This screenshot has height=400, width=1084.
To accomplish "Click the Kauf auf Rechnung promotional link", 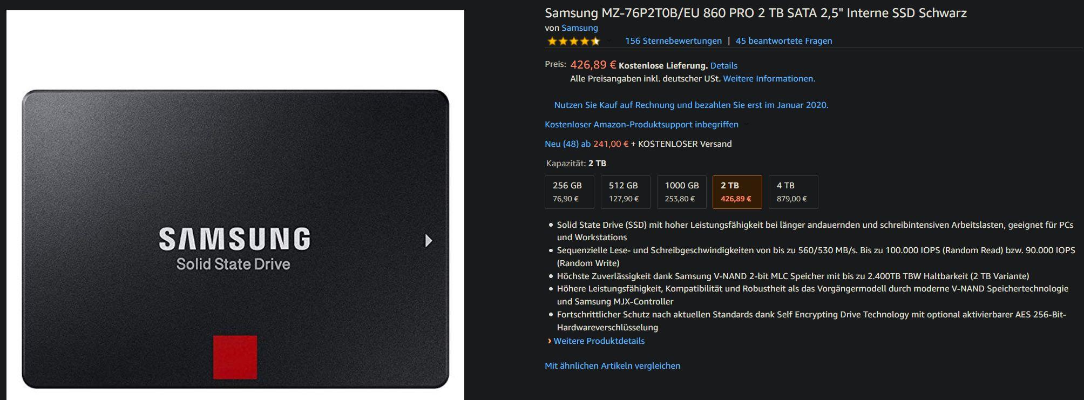I will click(x=691, y=105).
